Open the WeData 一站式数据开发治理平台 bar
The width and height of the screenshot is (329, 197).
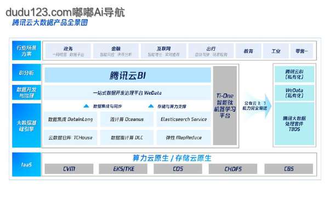point(127,92)
